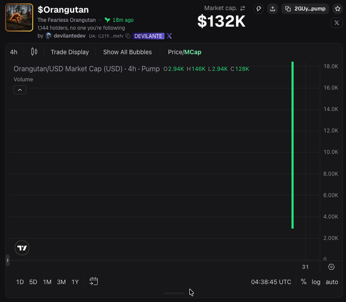Change chart type with candlestick icon
The width and height of the screenshot is (346, 302).
pyautogui.click(x=34, y=52)
